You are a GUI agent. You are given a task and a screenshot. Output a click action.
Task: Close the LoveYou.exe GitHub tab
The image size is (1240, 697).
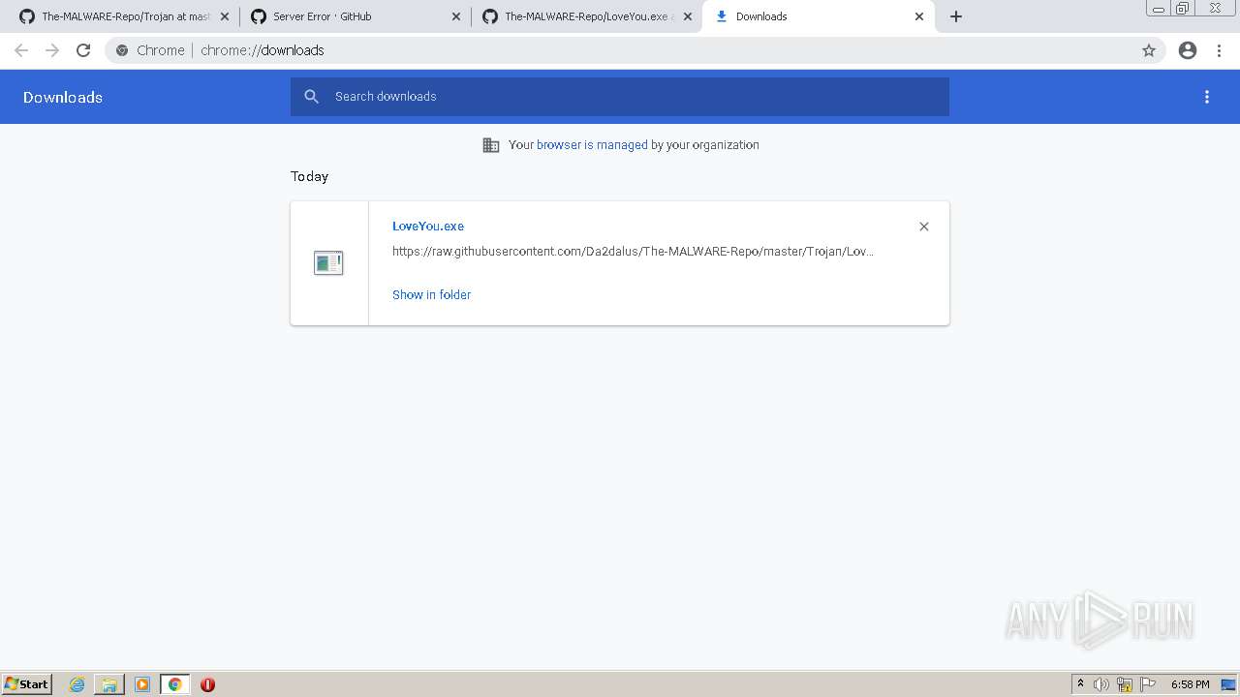click(x=688, y=16)
